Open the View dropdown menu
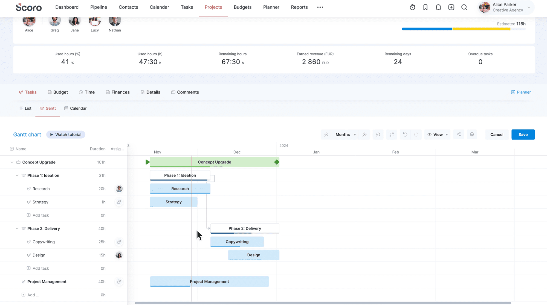 tap(438, 135)
